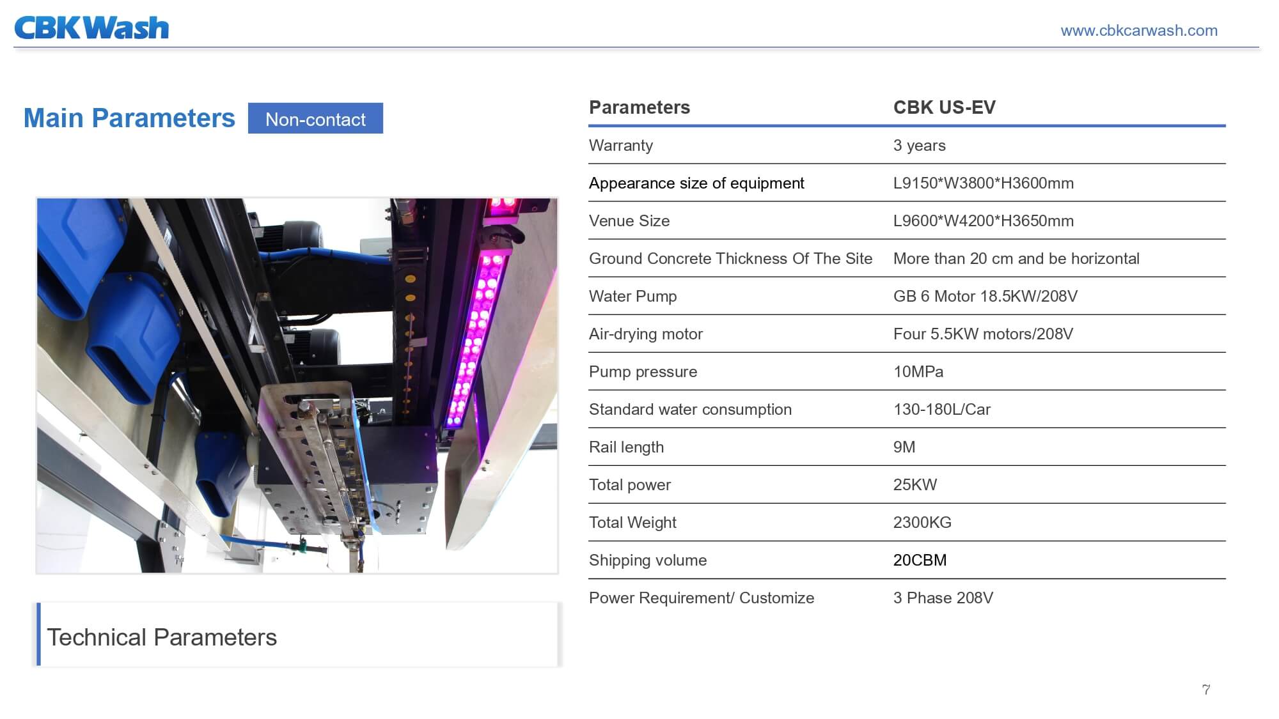The height and width of the screenshot is (719, 1279).
Task: Select the L9600*W4200*H3650mm value
Action: (984, 221)
